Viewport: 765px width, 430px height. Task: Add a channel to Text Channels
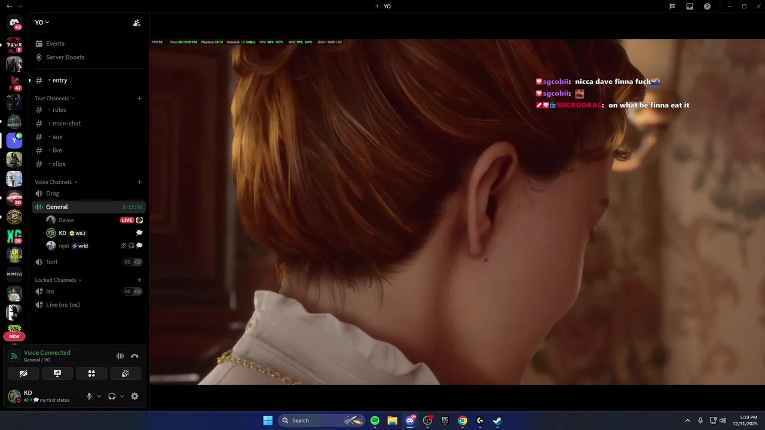pyautogui.click(x=139, y=99)
